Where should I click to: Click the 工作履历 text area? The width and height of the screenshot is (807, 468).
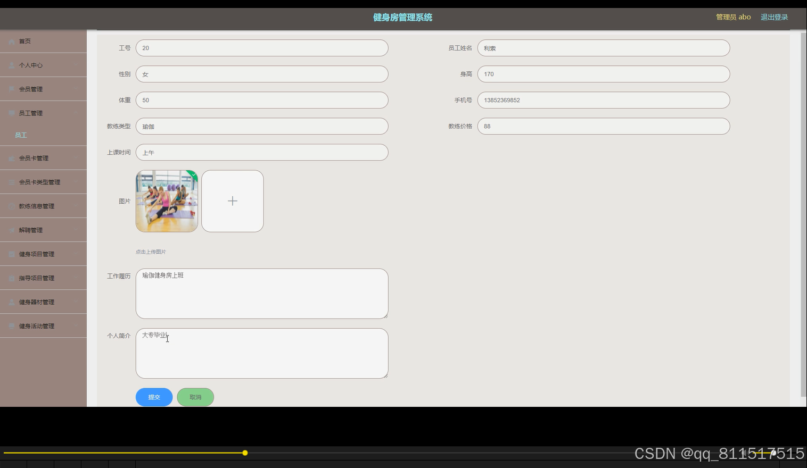pos(262,294)
